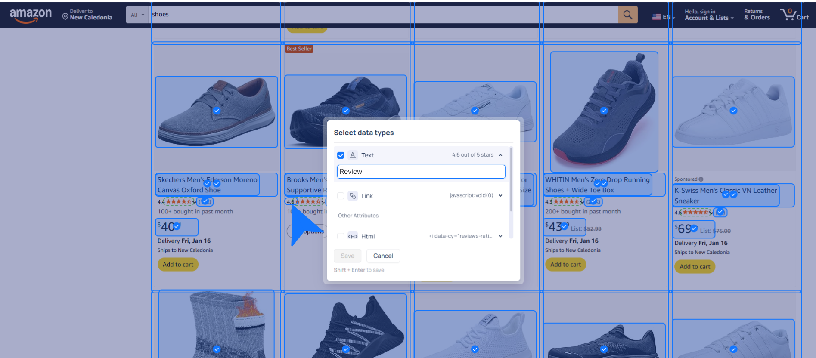Click the Html tag icon in dialog
Screen dimensions: 816x358
click(353, 236)
